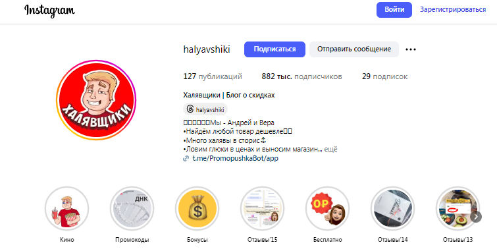Open the Threads halyavshiki badge

click(x=205, y=109)
